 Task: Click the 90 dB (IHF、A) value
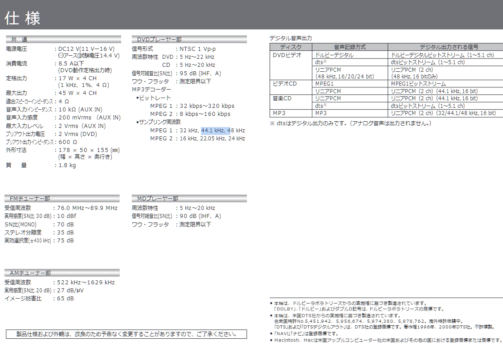pos(200,216)
